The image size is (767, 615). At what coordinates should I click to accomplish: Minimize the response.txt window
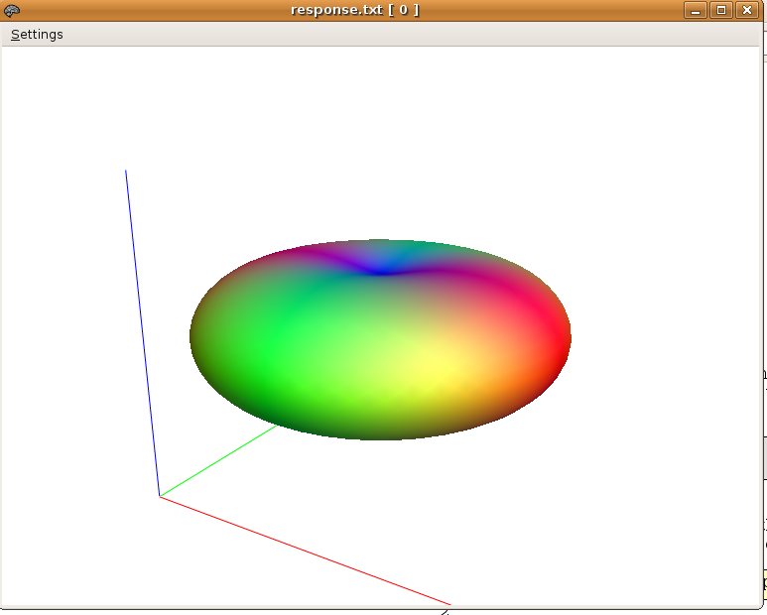point(696,10)
